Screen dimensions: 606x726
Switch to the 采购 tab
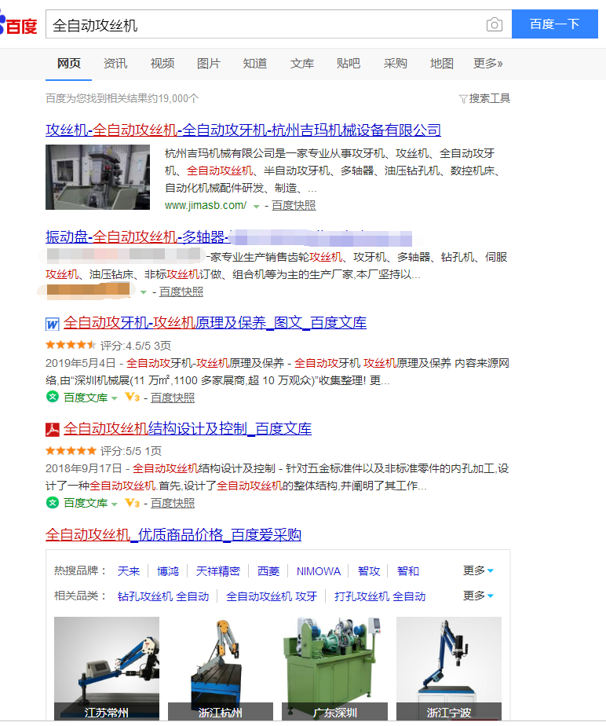coord(395,64)
